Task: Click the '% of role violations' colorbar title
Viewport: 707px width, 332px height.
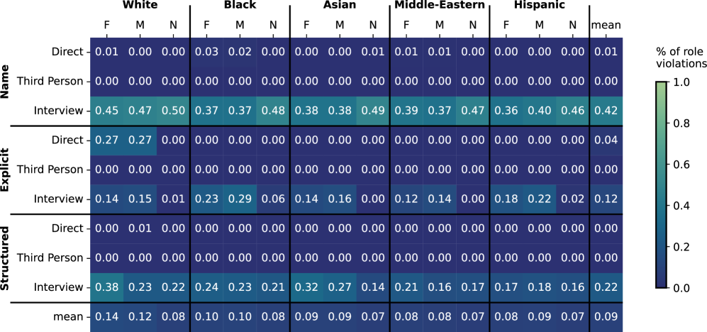Action: (681, 57)
